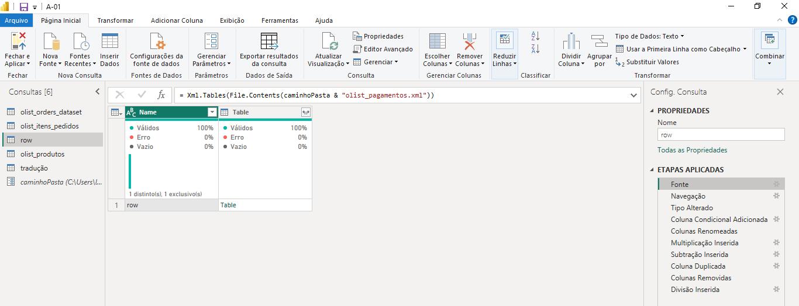The height and width of the screenshot is (306, 799).
Task: Open settings gear for Coluna Condicional Adicionada
Action: (x=777, y=219)
